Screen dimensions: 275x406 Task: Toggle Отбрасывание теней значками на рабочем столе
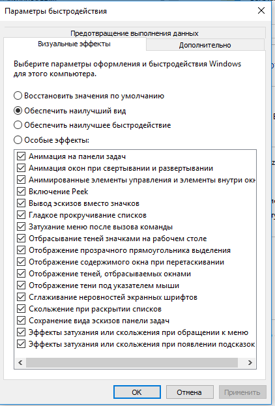pyautogui.click(x=21, y=239)
